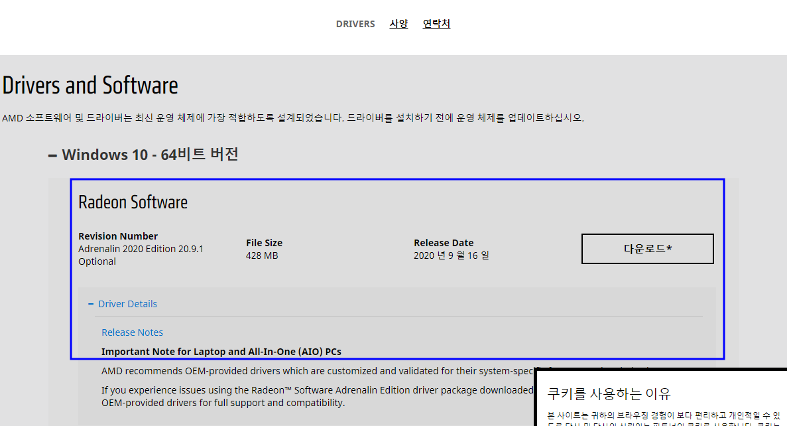Open the Release Notes link
787x426 pixels.
coord(132,332)
